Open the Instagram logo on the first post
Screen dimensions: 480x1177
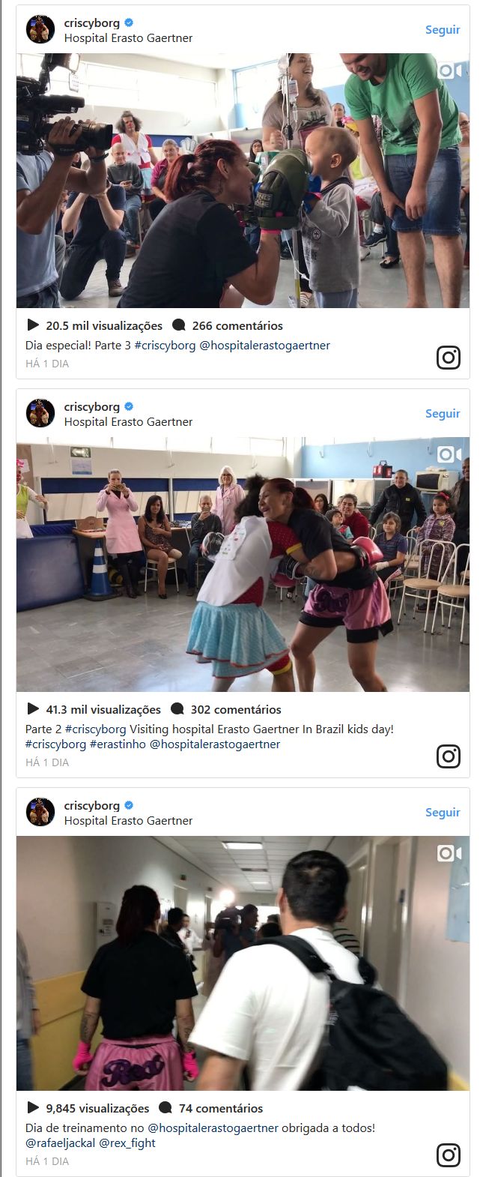[x=449, y=358]
